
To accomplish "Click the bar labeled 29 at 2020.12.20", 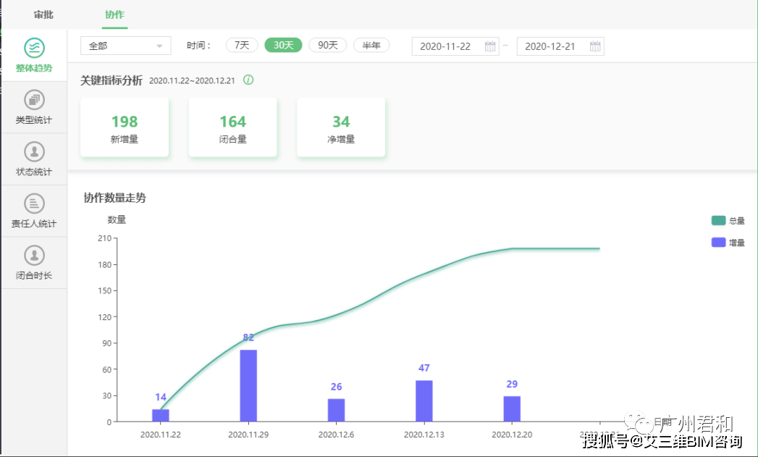I will pyautogui.click(x=512, y=408).
